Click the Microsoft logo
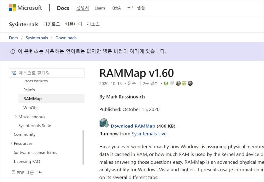The image size is (264, 182). 25,8
